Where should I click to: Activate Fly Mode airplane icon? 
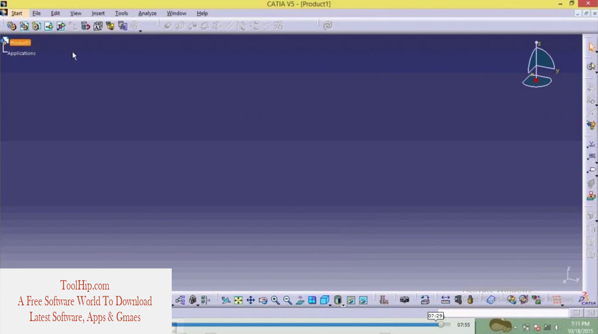(226, 300)
